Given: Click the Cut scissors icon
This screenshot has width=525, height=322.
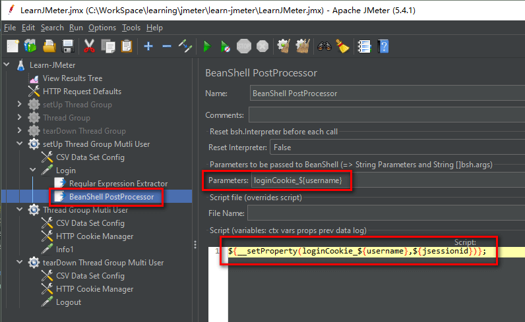Looking at the screenshot, I should pos(89,46).
